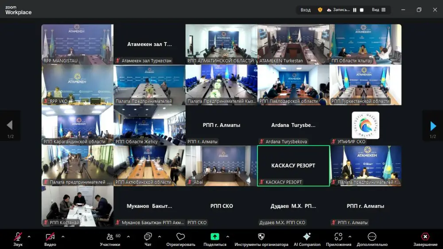Screen dimensions: 443x249
Task: Click the green Поделиться share screen icon
Action: (215, 237)
